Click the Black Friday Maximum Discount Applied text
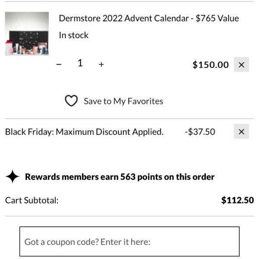259x259 pixels. pos(84,132)
